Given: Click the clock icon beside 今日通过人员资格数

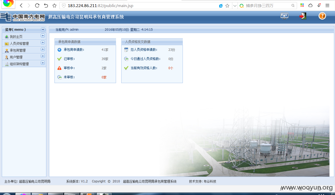Looking at the screenshot, I should point(126,59).
